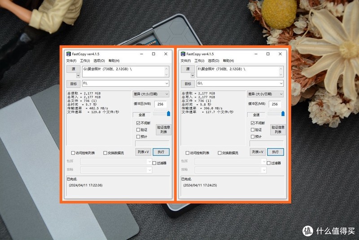Image resolution: width=359 pixels, height=240 pixels.
Task: Check 访问控制列表 in right window
Action: tap(188, 153)
